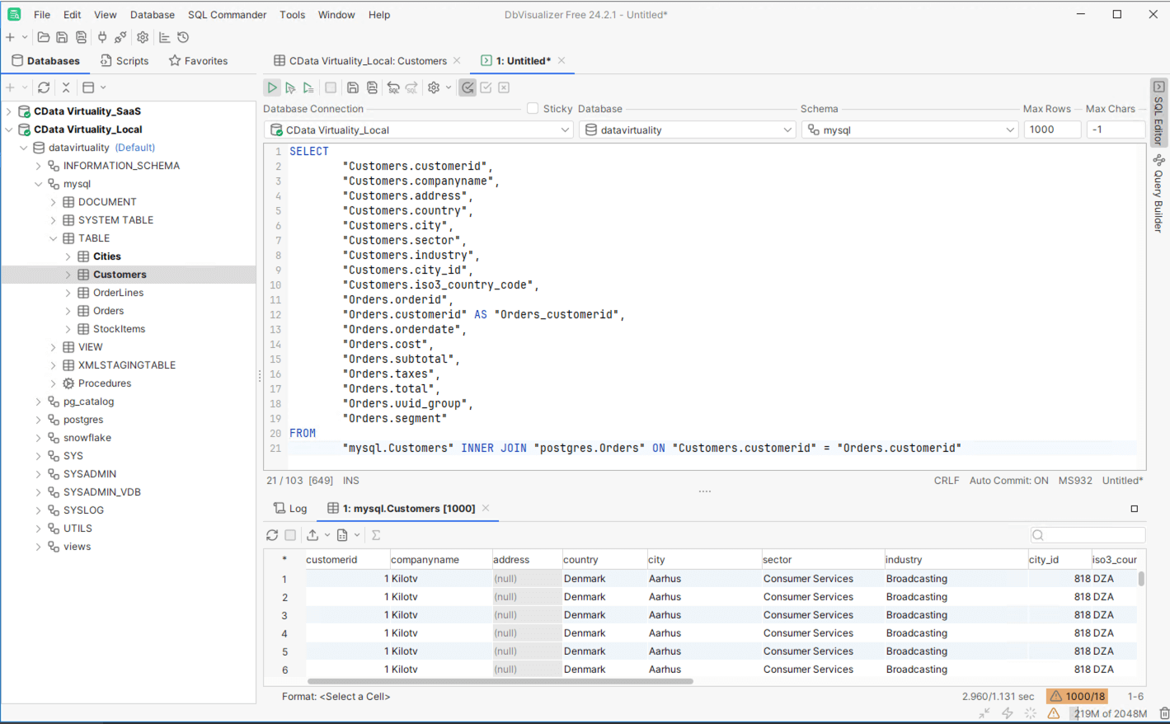The height and width of the screenshot is (724, 1170).
Task: Toggle the Auto Commit button in editor toolbar
Action: [468, 87]
